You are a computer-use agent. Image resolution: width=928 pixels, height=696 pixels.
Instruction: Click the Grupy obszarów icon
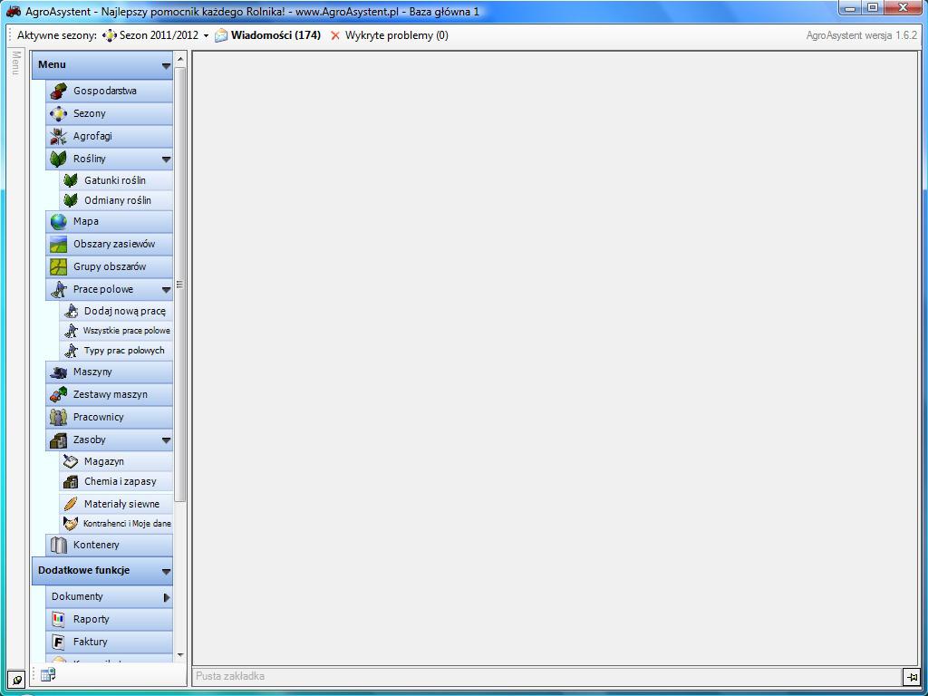[58, 266]
